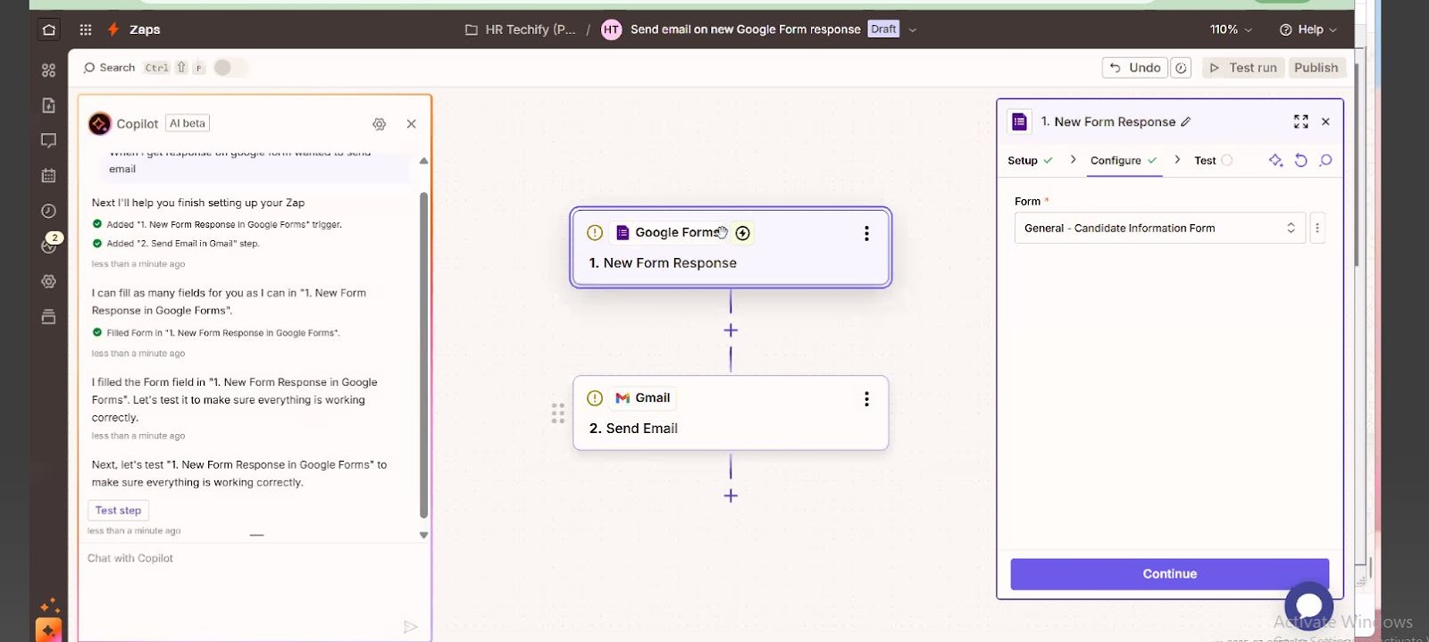Switch to the Setup tab
Image resolution: width=1429 pixels, height=642 pixels.
click(1030, 161)
